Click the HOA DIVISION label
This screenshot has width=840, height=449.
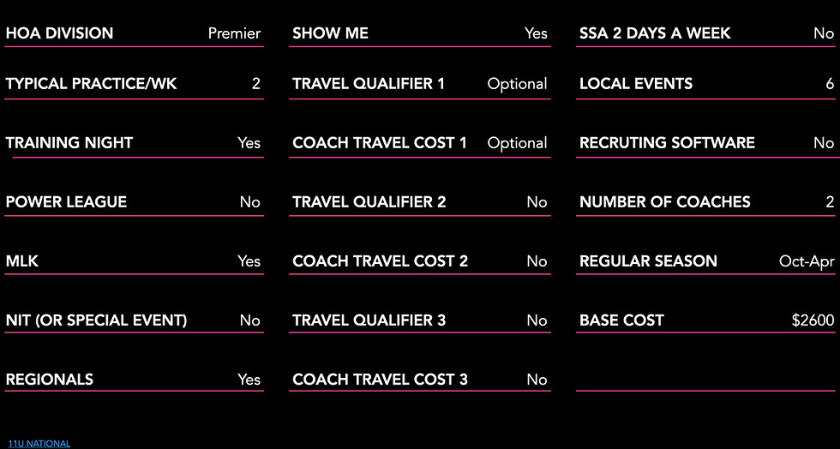(59, 33)
